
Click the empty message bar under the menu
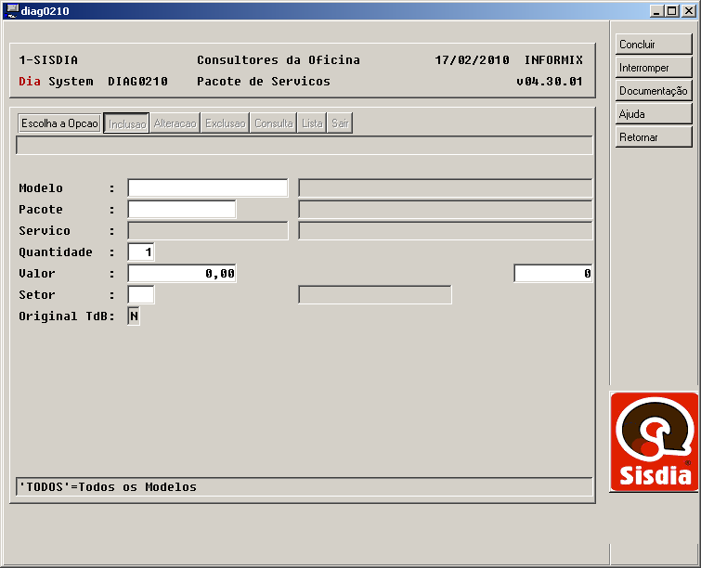(x=305, y=145)
